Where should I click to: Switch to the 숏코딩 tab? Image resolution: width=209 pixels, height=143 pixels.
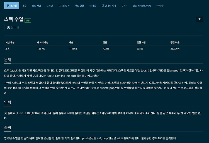50,6
